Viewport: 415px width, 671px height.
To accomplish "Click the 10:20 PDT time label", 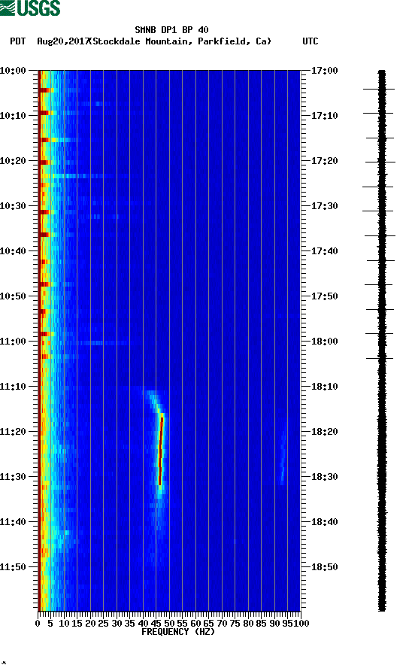I will (x=14, y=161).
